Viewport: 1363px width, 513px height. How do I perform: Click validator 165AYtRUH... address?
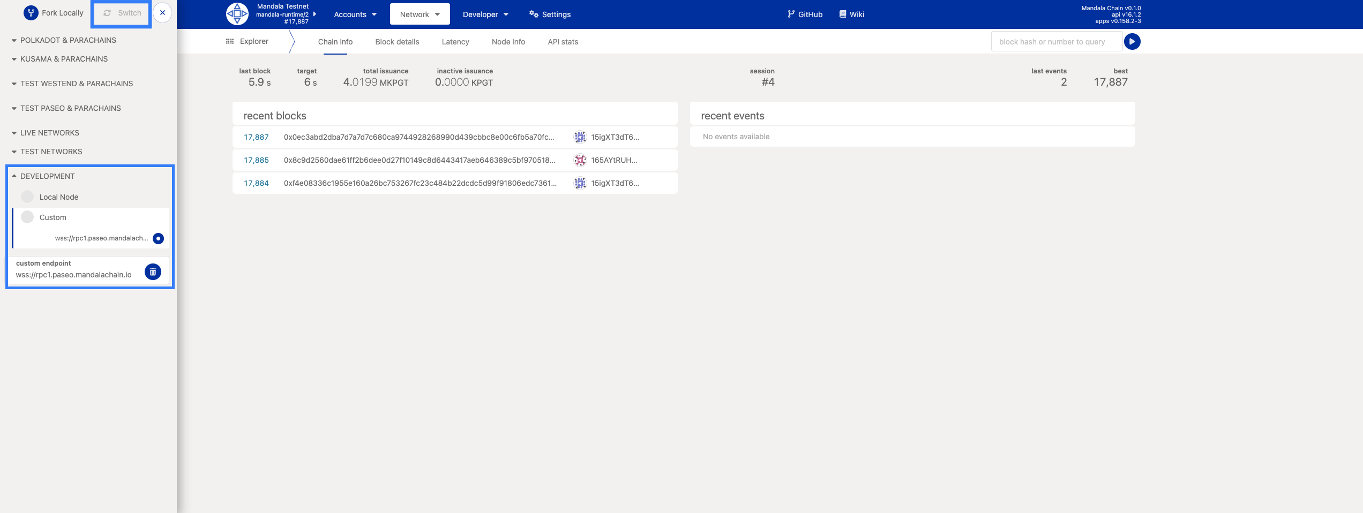tap(614, 160)
